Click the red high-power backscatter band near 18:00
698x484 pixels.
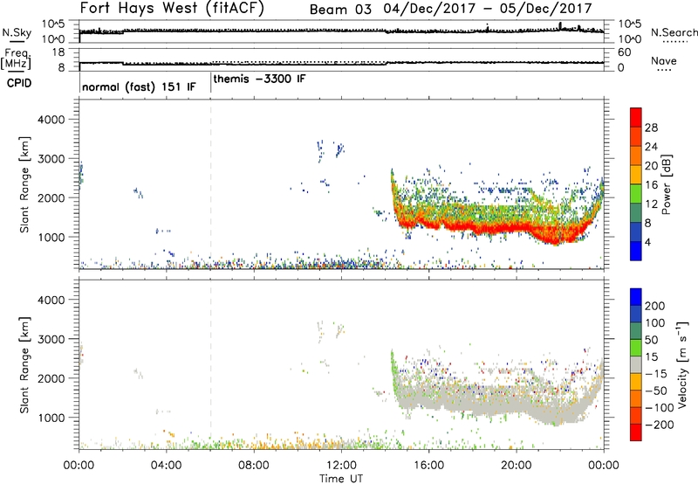(473, 228)
